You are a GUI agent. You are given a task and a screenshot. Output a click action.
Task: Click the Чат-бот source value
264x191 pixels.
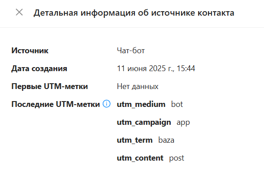tap(131, 51)
